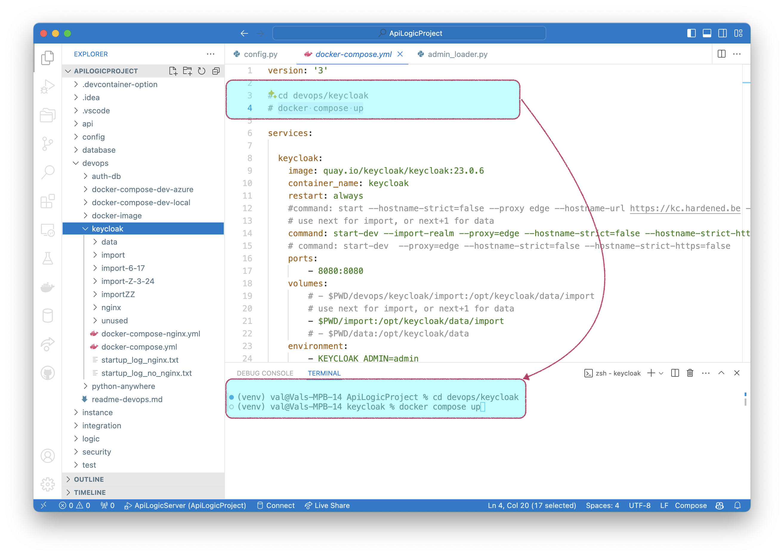Open errors and warnings problems indicator
Image resolution: width=784 pixels, height=556 pixels.
click(74, 505)
